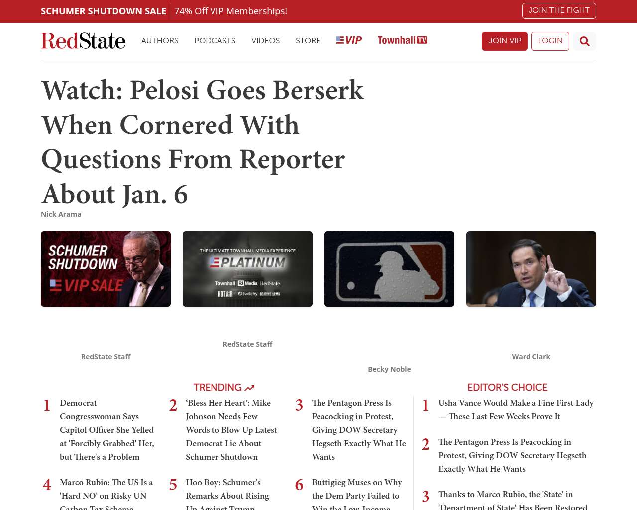Image resolution: width=637 pixels, height=510 pixels.
Task: Click the Login button
Action: (x=550, y=41)
